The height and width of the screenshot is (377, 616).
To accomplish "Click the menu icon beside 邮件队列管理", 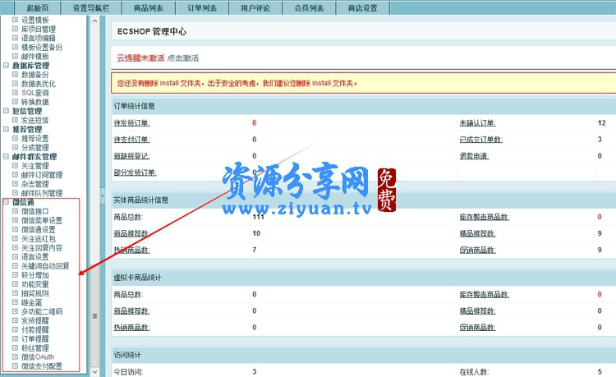I will [15, 193].
